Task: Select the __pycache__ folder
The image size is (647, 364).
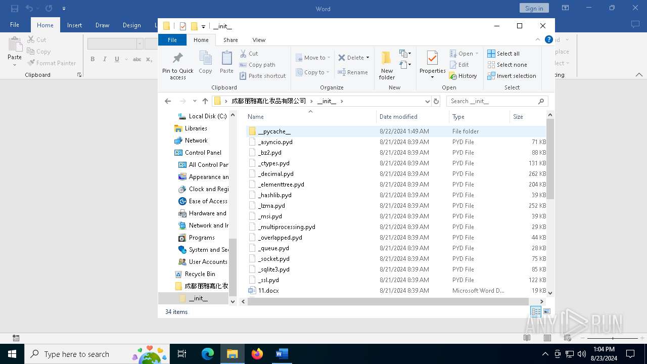Action: (x=274, y=131)
